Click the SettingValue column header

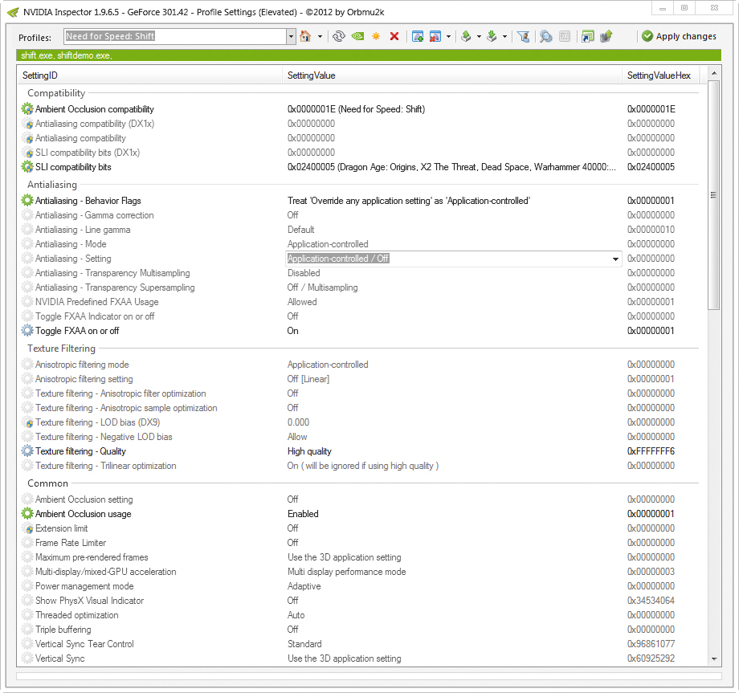[x=312, y=75]
